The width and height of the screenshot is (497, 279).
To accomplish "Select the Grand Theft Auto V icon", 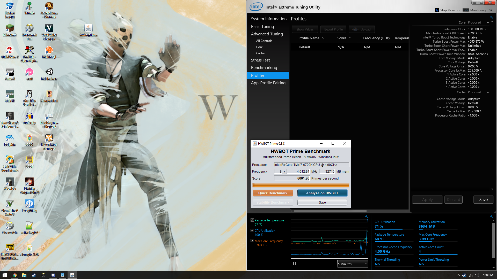I will click(x=10, y=208).
